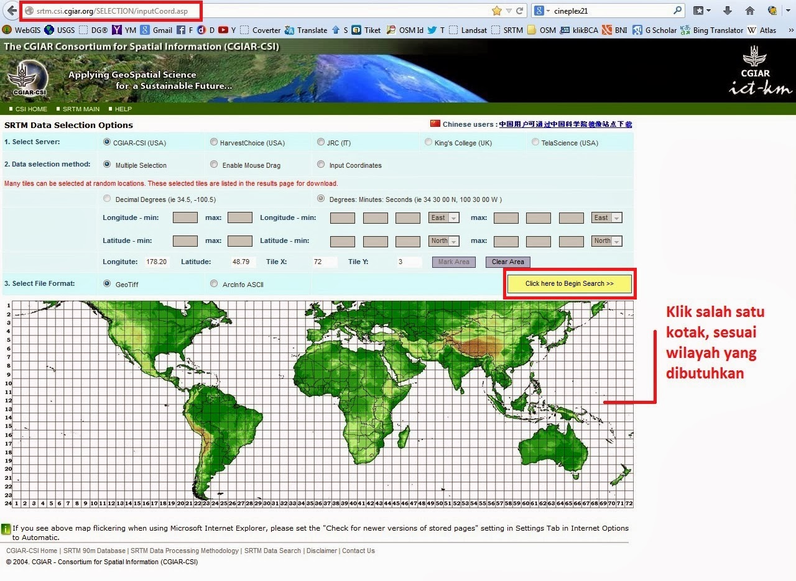Open the G Scholar bookmark
The height and width of the screenshot is (581, 796).
tap(654, 30)
